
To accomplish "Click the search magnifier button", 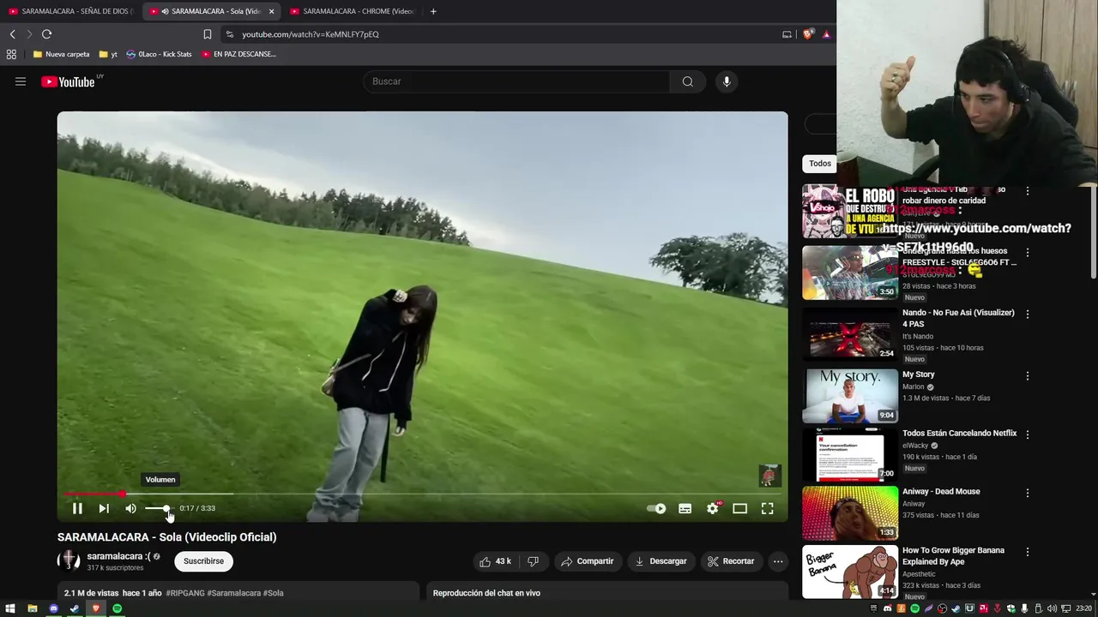I will tap(688, 81).
